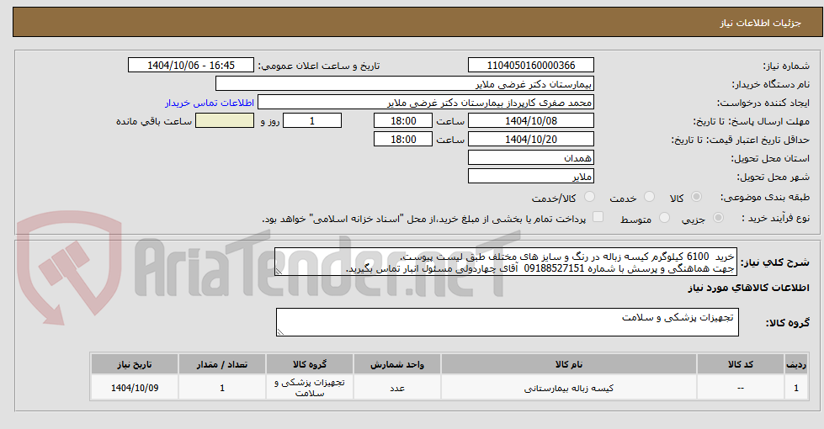
Task: Click the نام کالا column header
Action: pos(569,364)
